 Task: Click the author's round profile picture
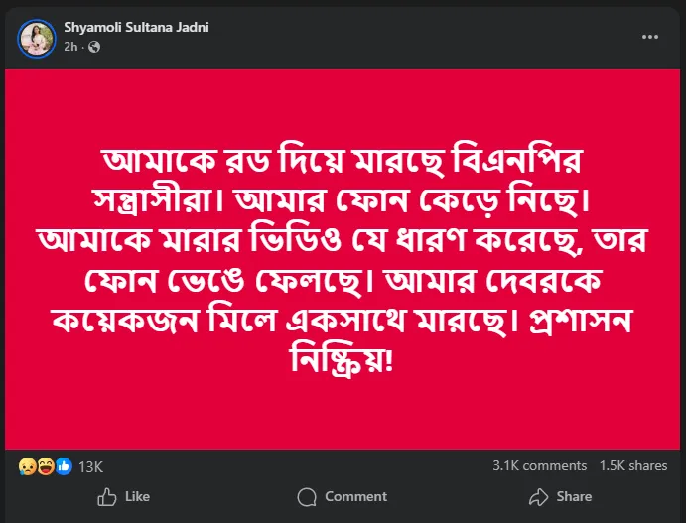[37, 38]
